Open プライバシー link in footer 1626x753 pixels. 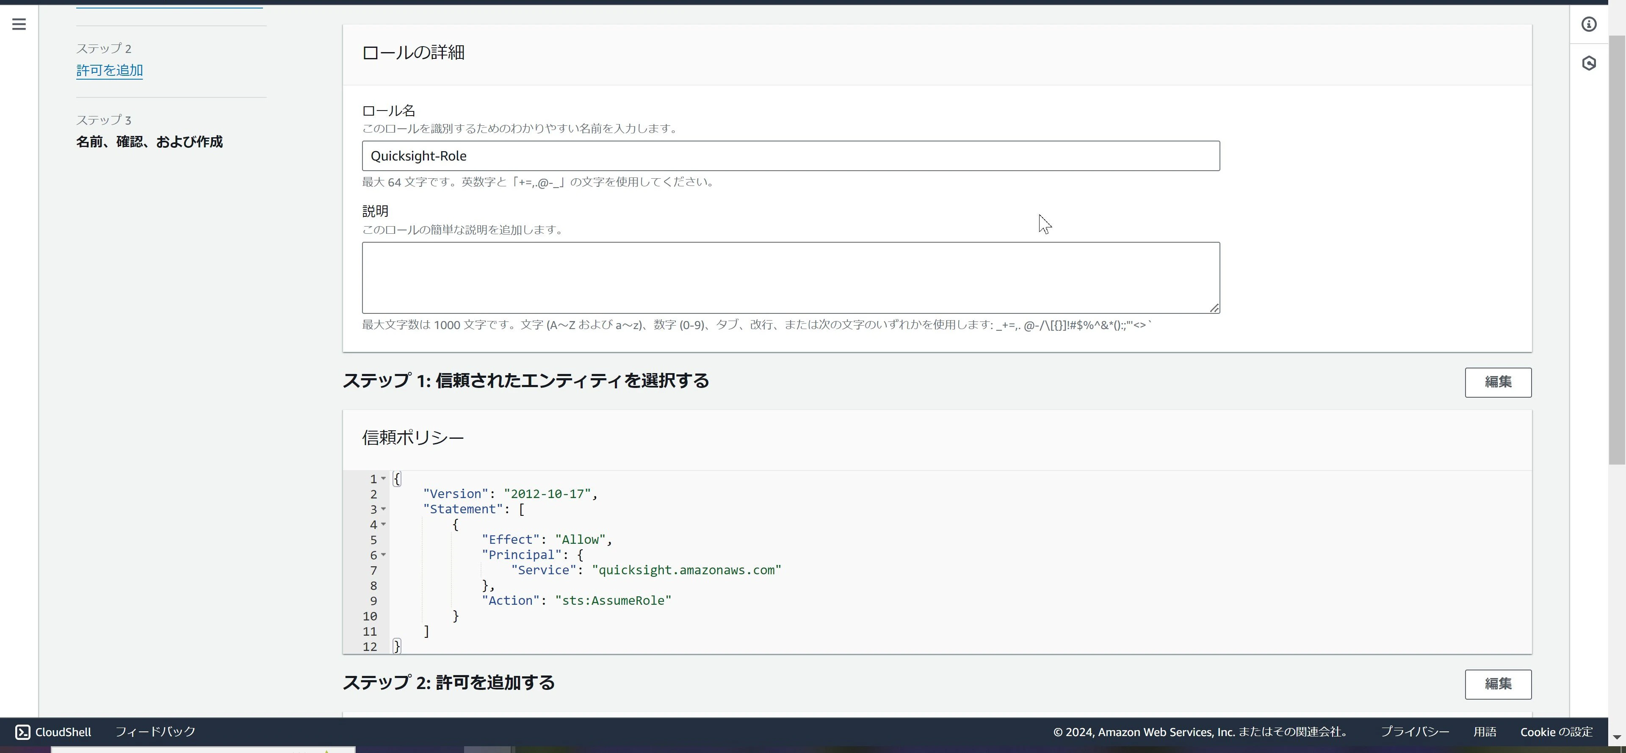coord(1415,731)
